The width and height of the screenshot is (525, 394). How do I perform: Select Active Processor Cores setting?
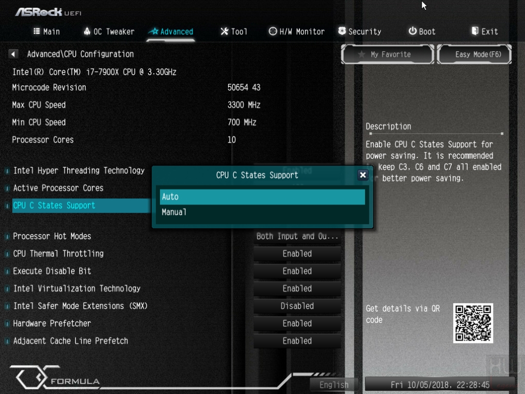coord(58,188)
